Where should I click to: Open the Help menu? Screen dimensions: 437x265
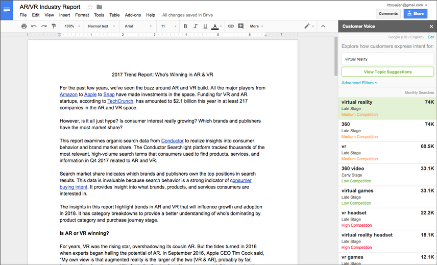click(151, 15)
